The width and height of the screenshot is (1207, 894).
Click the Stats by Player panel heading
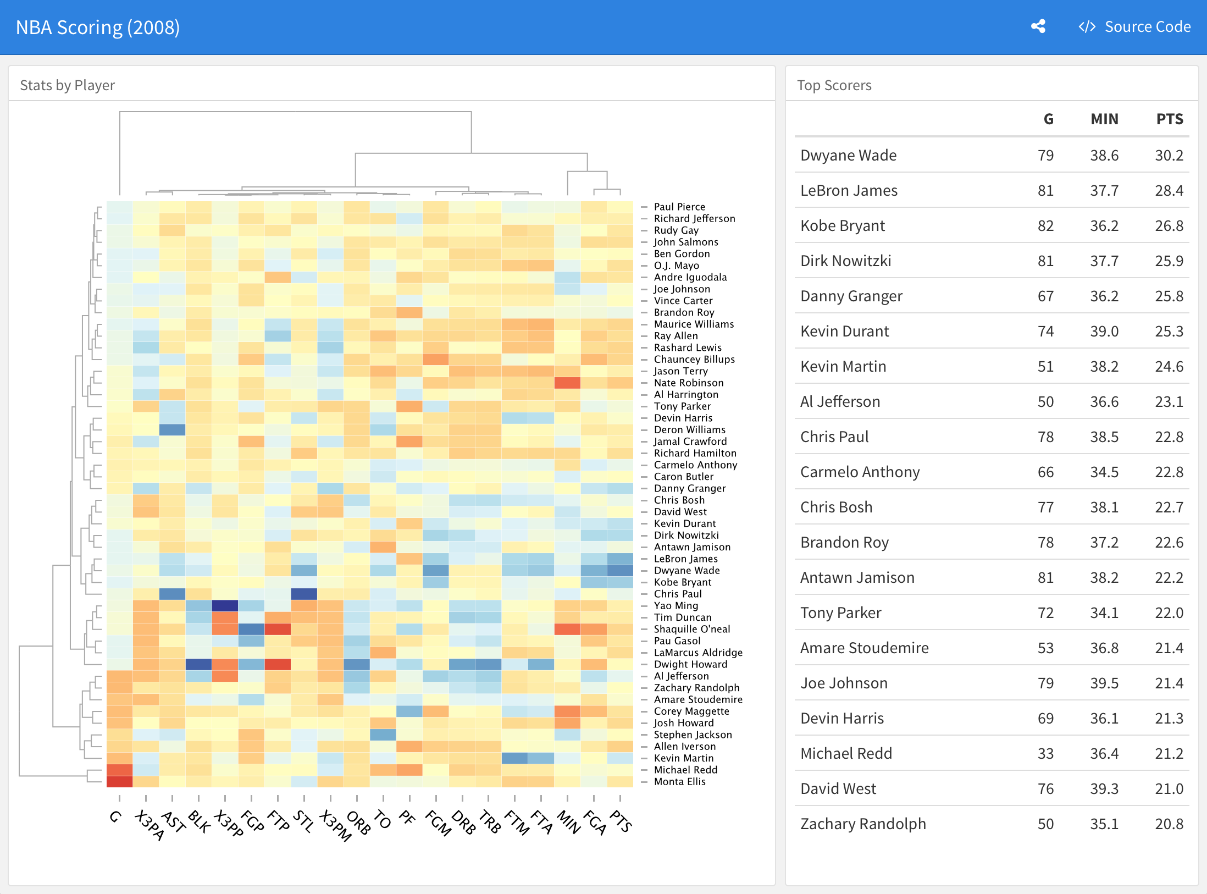tap(67, 85)
